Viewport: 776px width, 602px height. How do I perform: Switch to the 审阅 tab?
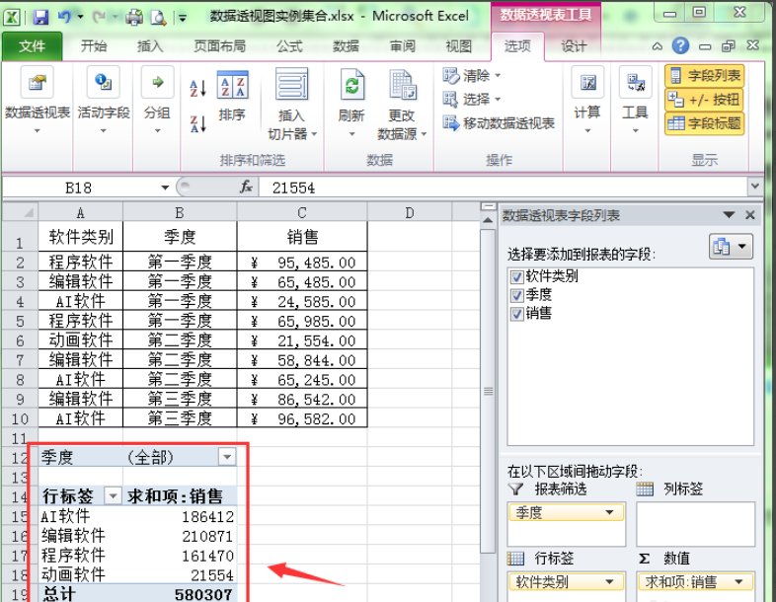point(403,46)
